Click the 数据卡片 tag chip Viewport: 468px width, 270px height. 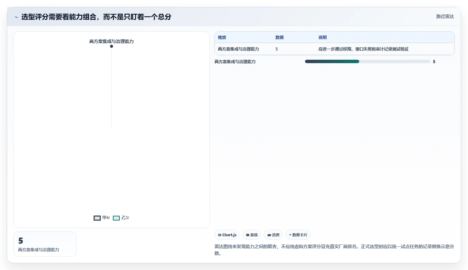pos(298,235)
